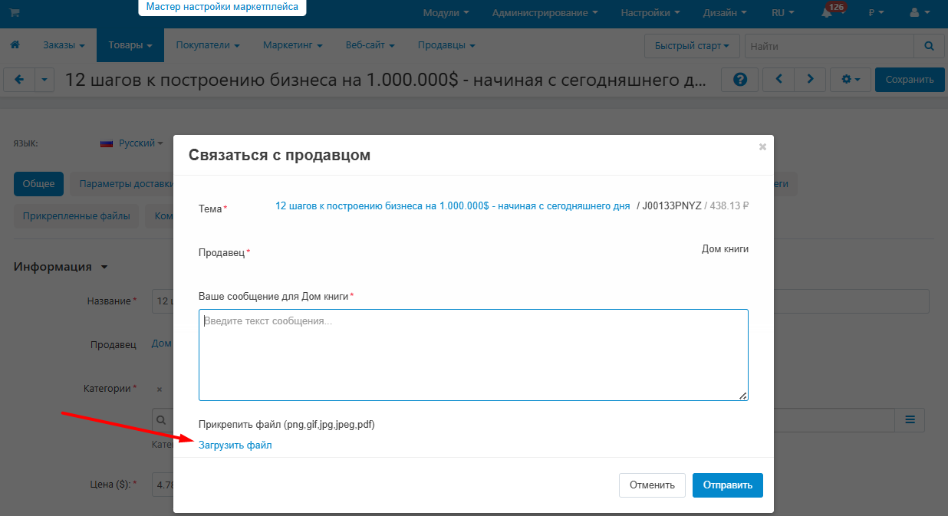Open the Русский language selector
Viewport: 948px width, 516px height.
click(132, 143)
